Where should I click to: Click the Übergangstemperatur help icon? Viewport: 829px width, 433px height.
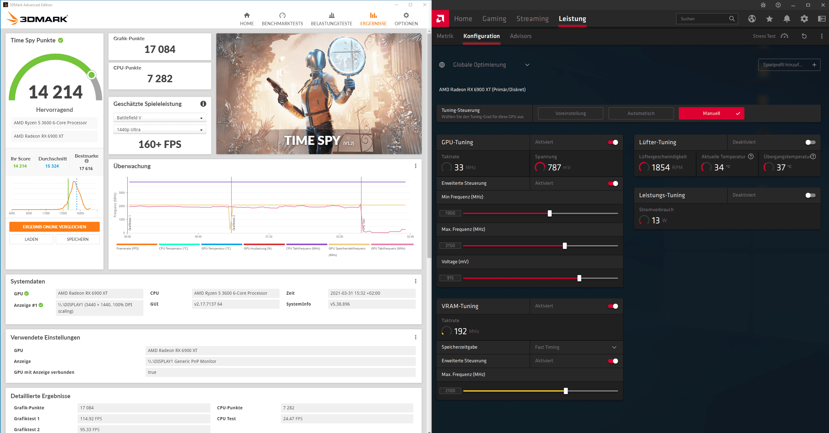point(813,156)
